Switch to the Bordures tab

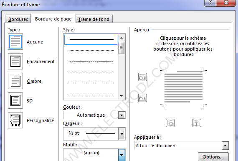(x=18, y=19)
